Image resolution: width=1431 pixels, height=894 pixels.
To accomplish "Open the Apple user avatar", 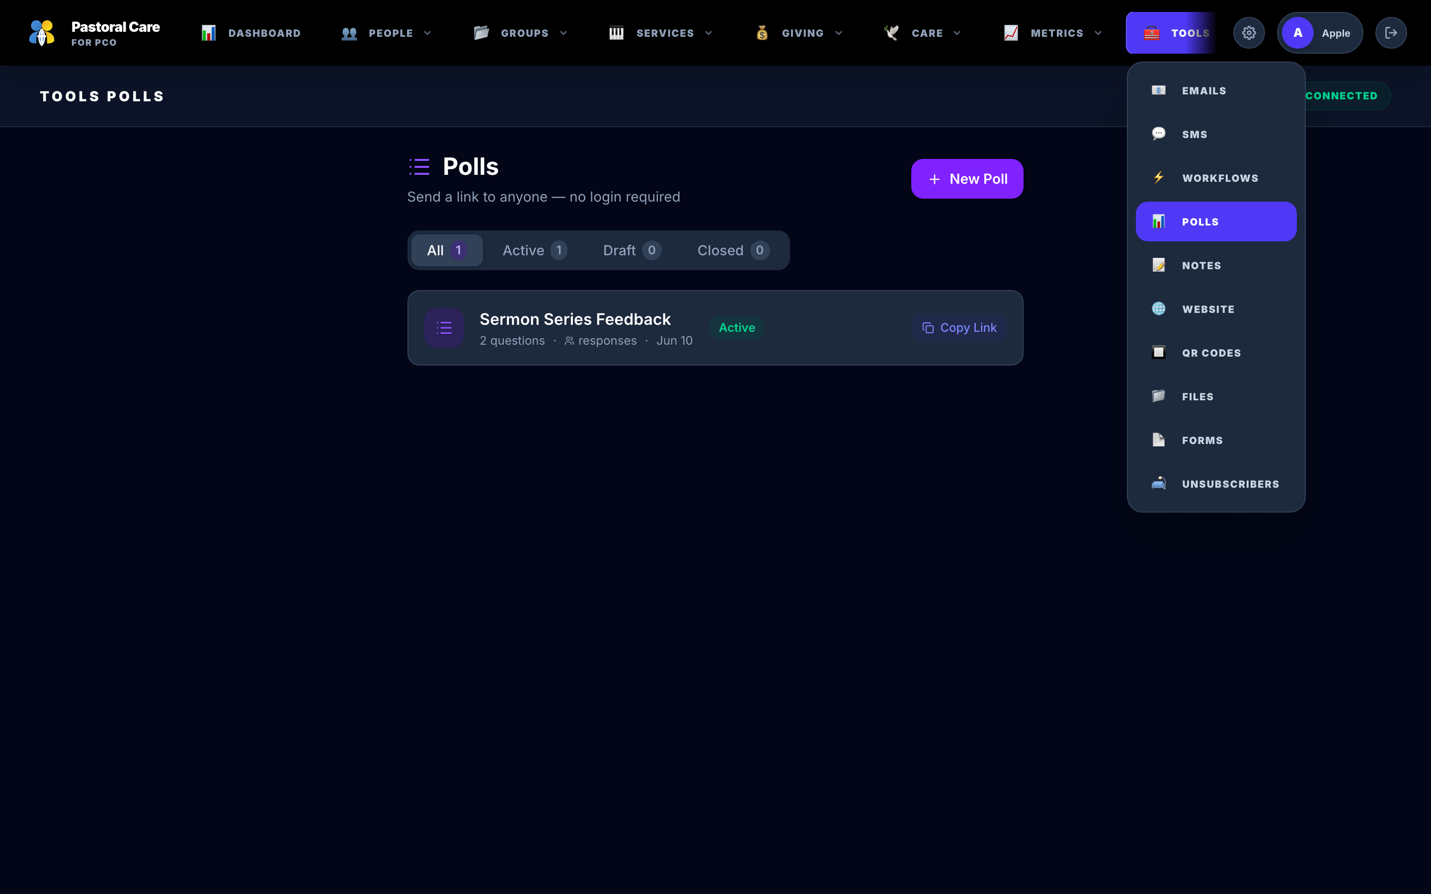I will pyautogui.click(x=1297, y=33).
